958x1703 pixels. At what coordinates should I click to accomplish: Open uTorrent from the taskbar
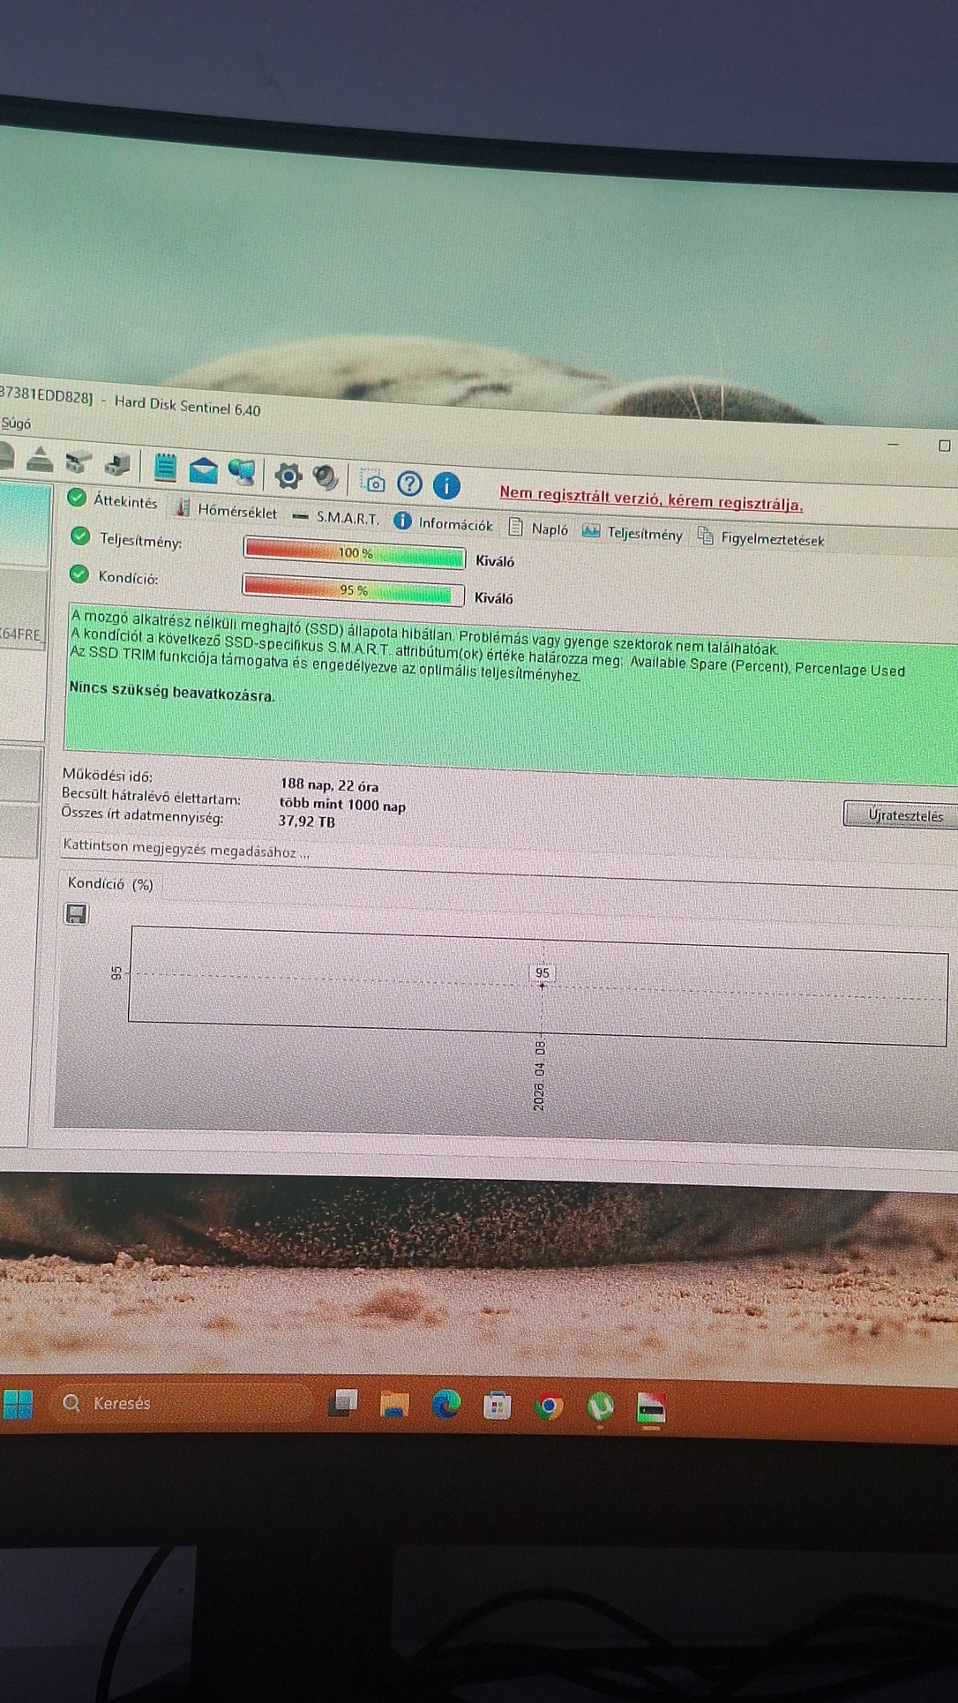click(601, 1407)
